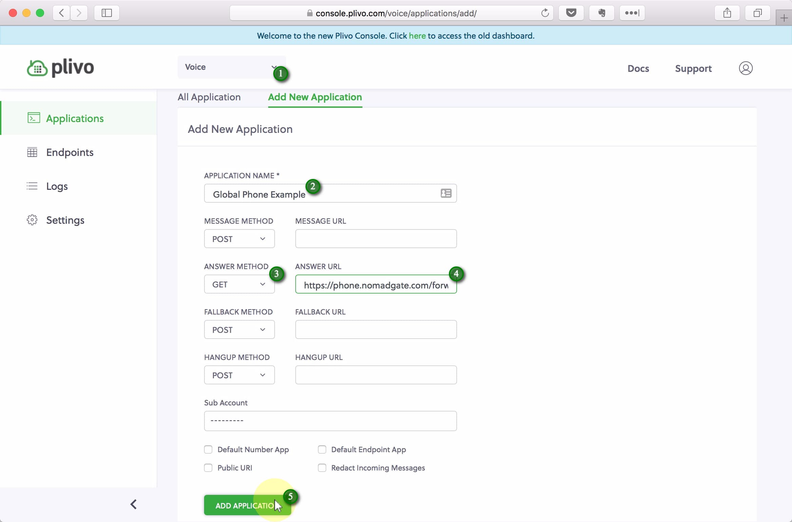
Task: Click into the Message URL field
Action: (376, 239)
